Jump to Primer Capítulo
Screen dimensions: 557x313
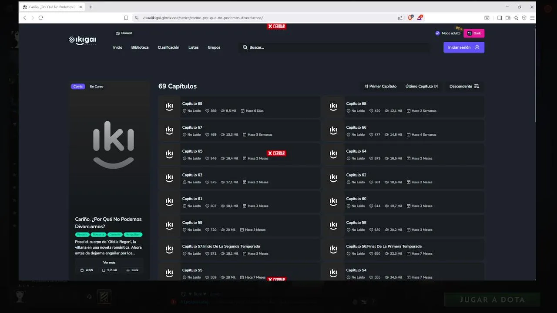click(380, 87)
